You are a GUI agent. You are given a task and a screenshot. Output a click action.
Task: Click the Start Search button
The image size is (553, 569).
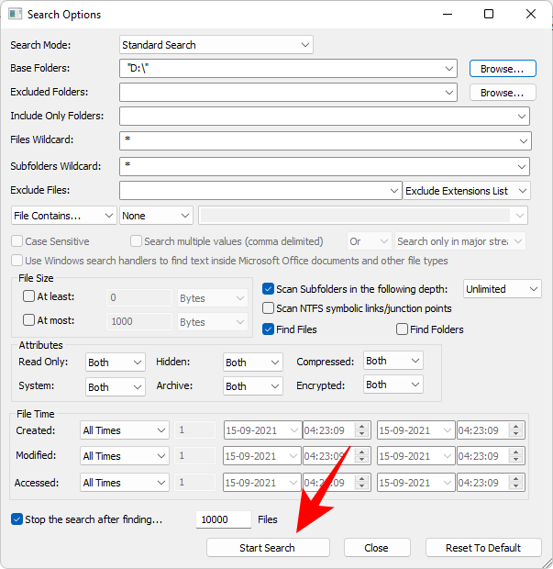[268, 548]
